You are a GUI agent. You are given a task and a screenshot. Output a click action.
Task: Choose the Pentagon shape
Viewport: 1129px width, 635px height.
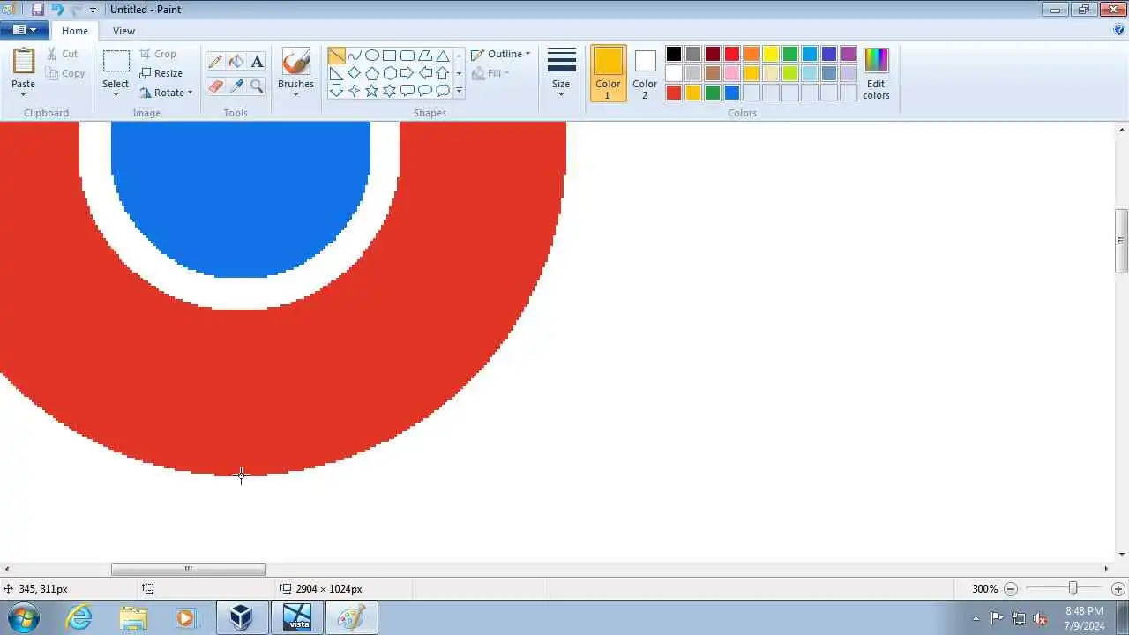point(371,73)
